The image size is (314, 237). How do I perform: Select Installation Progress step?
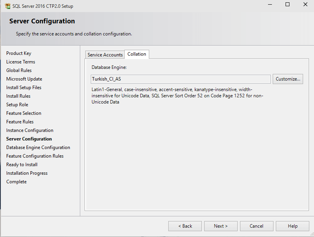click(27, 173)
